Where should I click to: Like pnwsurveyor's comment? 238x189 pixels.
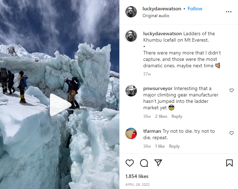coord(232,90)
